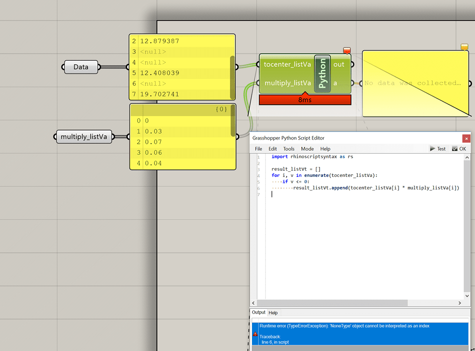Open the Mode menu in the Script Editor
The image size is (475, 351).
click(306, 149)
